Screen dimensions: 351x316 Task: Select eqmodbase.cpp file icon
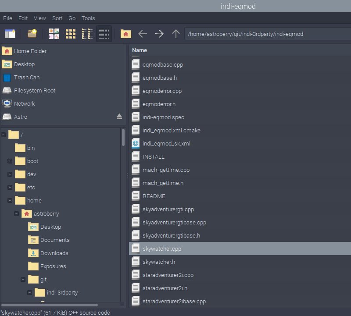(136, 64)
